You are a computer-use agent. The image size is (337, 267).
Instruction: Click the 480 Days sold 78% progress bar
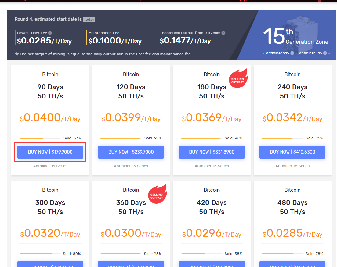[282, 254]
